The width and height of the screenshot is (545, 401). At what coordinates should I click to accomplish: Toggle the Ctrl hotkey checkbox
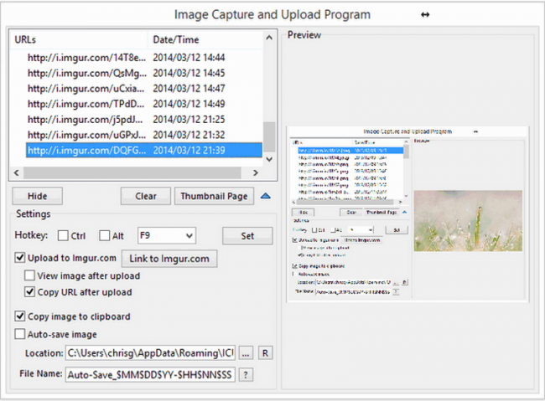click(63, 236)
